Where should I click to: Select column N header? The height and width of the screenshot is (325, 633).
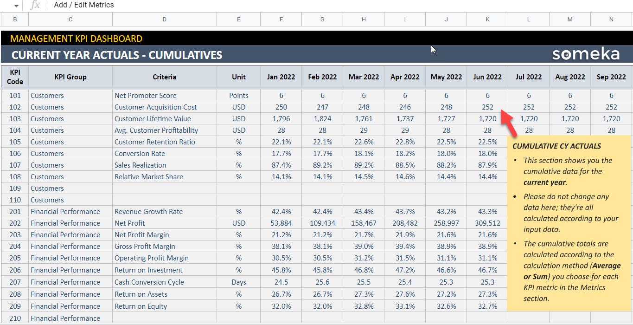coord(611,19)
